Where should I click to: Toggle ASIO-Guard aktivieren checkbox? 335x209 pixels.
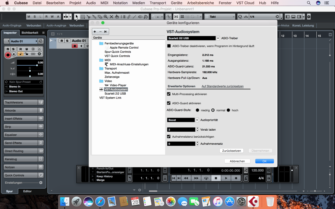pos(169,103)
